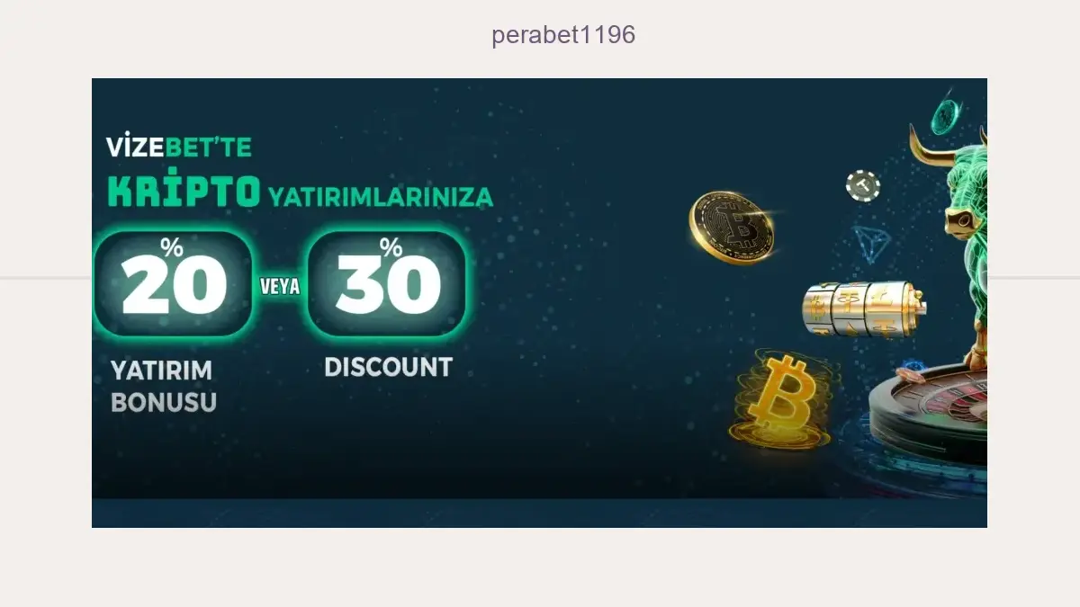This screenshot has height=607, width=1080.
Task: Click the gold Bitcoin coin
Action: tap(732, 228)
